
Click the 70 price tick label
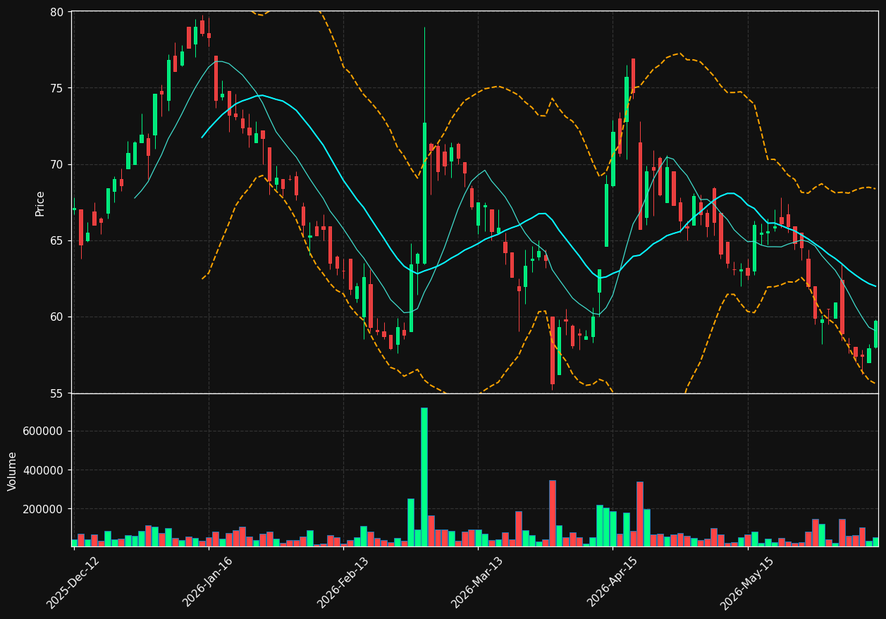(56, 164)
